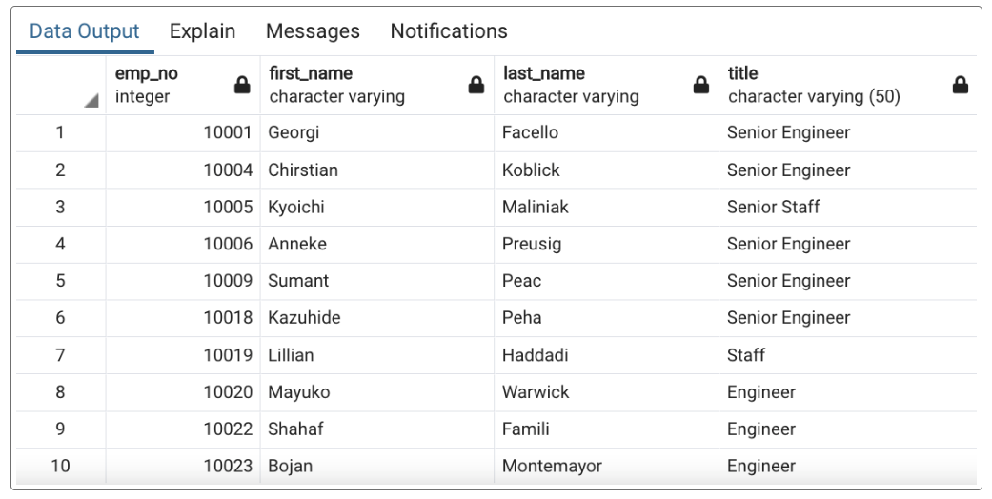Click the lock icon in first_name column
This screenshot has width=992, height=499.
point(476,85)
